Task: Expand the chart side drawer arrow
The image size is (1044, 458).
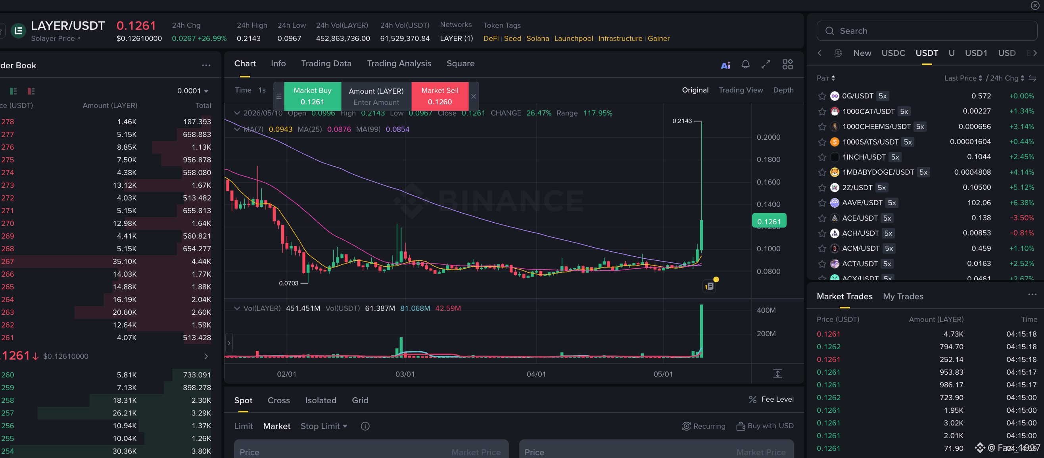Action: (229, 343)
